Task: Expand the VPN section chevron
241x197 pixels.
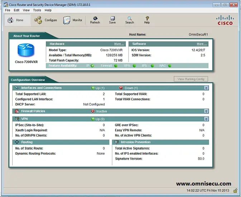Action: [206, 119]
